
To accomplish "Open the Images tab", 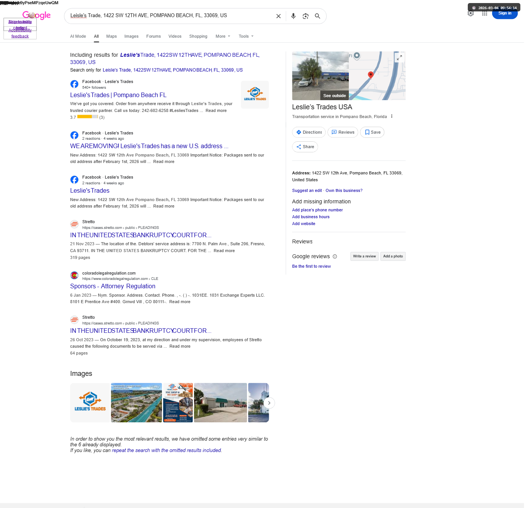I will coord(131,36).
